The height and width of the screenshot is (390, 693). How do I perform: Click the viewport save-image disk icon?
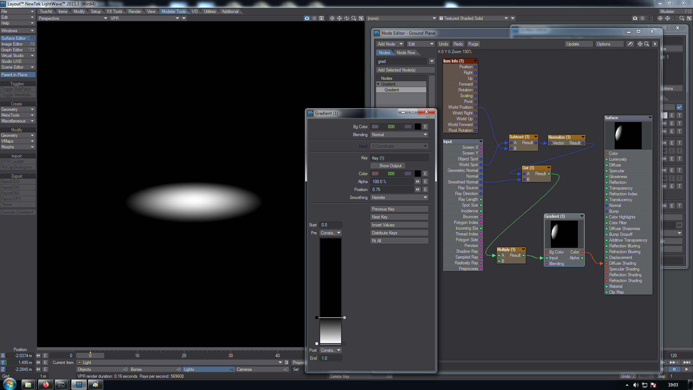click(x=321, y=18)
